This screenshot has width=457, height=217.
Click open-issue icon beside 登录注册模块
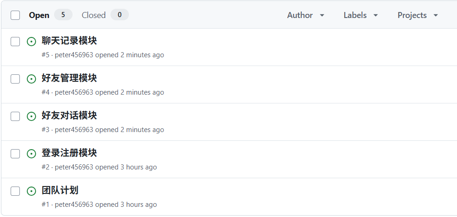[x=31, y=154]
